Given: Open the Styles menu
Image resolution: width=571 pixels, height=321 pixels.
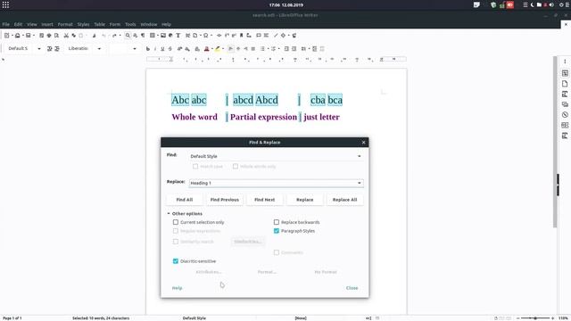Looking at the screenshot, I should 83,24.
